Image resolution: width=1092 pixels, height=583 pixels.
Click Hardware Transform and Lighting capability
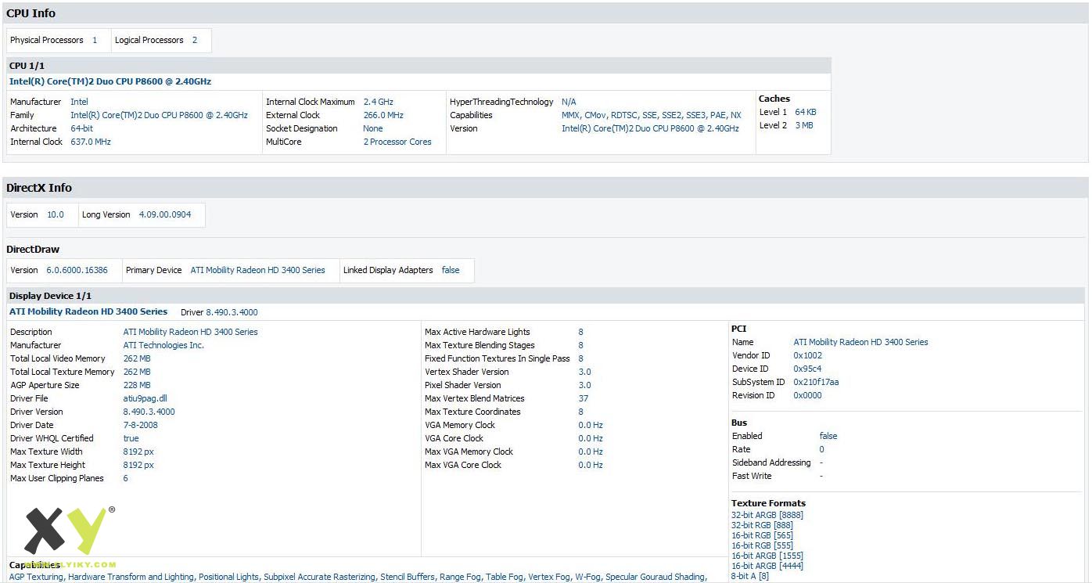pos(131,577)
